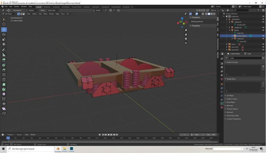Add a new vertex group with plus

point(263,67)
